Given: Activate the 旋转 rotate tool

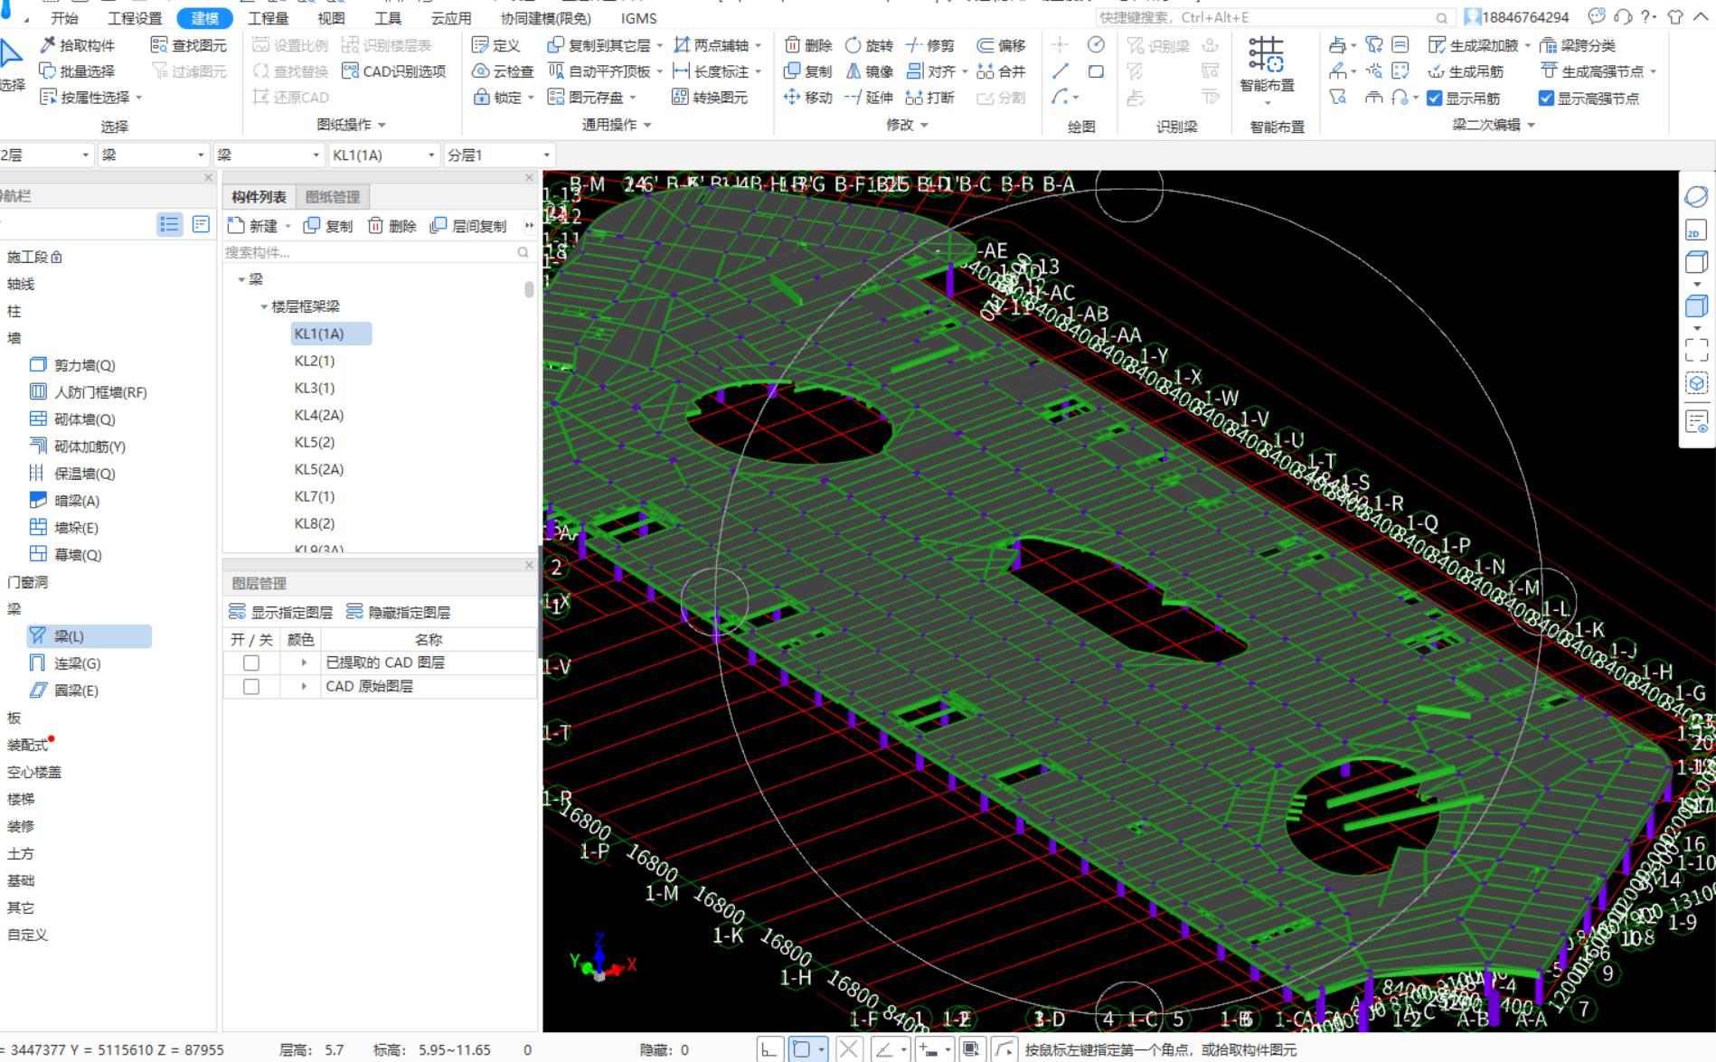Looking at the screenshot, I should [869, 45].
